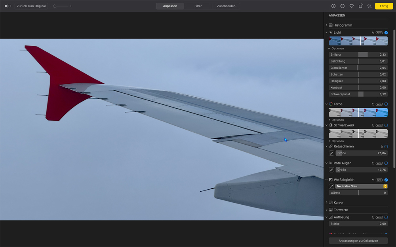Apply AUTO to the Licht section

(379, 33)
